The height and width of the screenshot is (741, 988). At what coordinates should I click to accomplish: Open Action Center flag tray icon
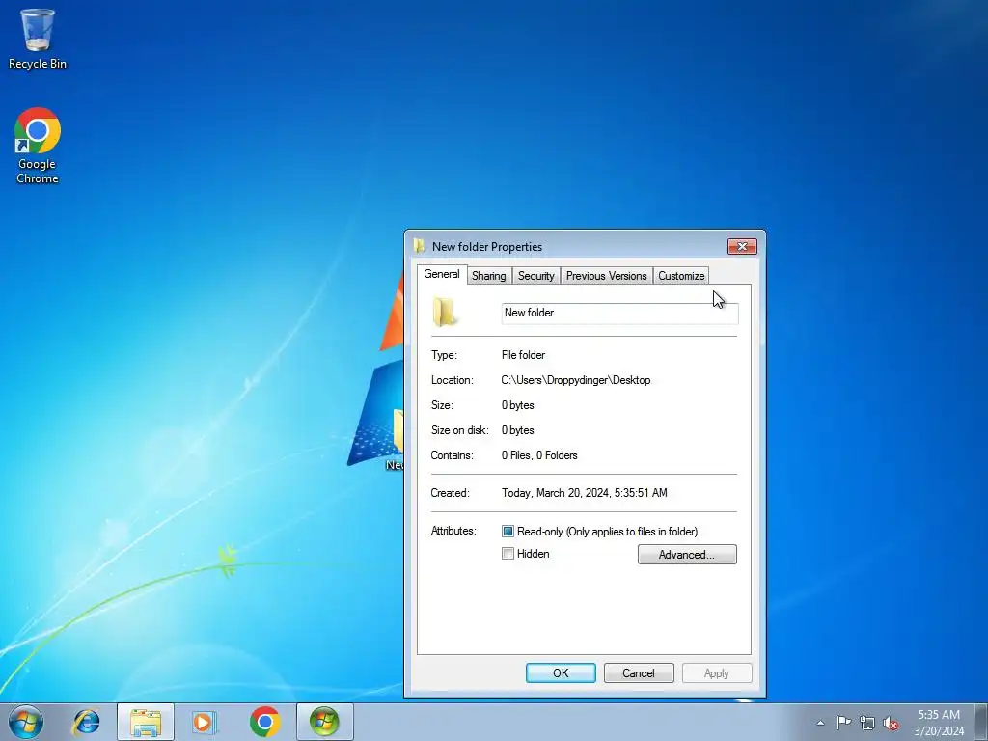pyautogui.click(x=843, y=723)
